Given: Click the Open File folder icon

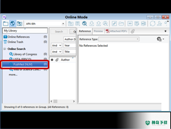Looking at the screenshot, I should [121, 24].
